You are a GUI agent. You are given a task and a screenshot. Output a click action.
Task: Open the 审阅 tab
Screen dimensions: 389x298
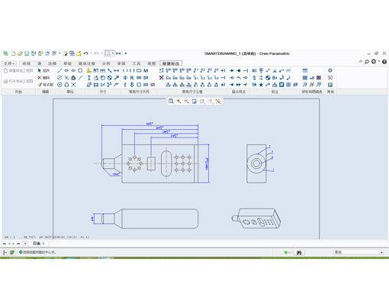coord(121,63)
